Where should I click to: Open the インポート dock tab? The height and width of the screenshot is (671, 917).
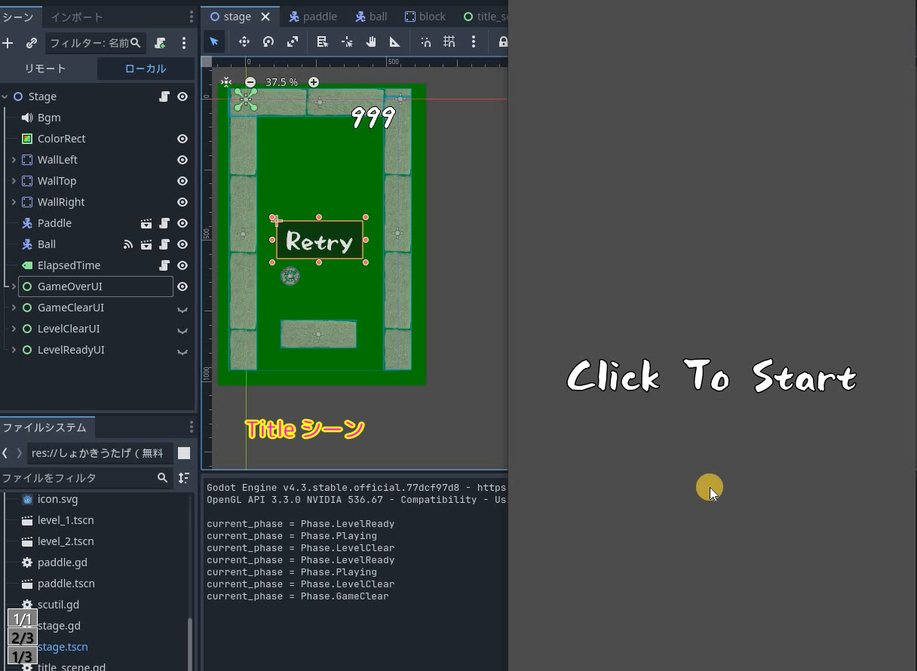[77, 17]
